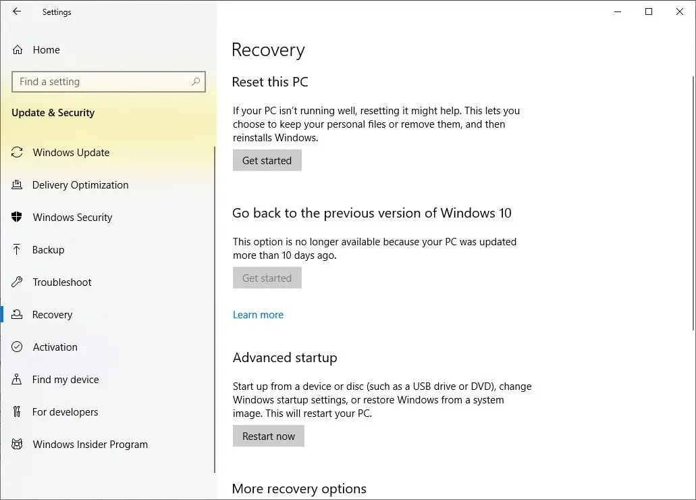The height and width of the screenshot is (500, 696).
Task: Click the Find my device icon
Action: click(18, 380)
